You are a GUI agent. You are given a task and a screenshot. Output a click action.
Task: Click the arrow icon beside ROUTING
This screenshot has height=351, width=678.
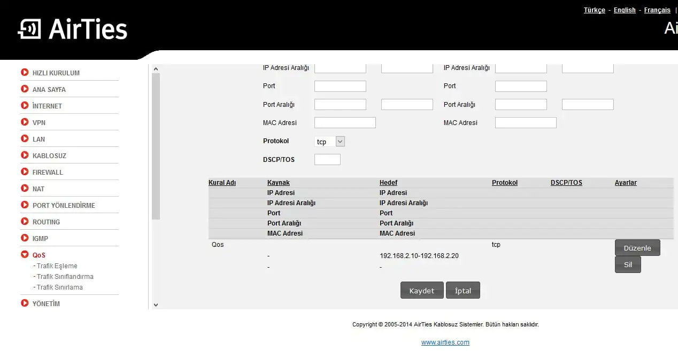click(25, 222)
